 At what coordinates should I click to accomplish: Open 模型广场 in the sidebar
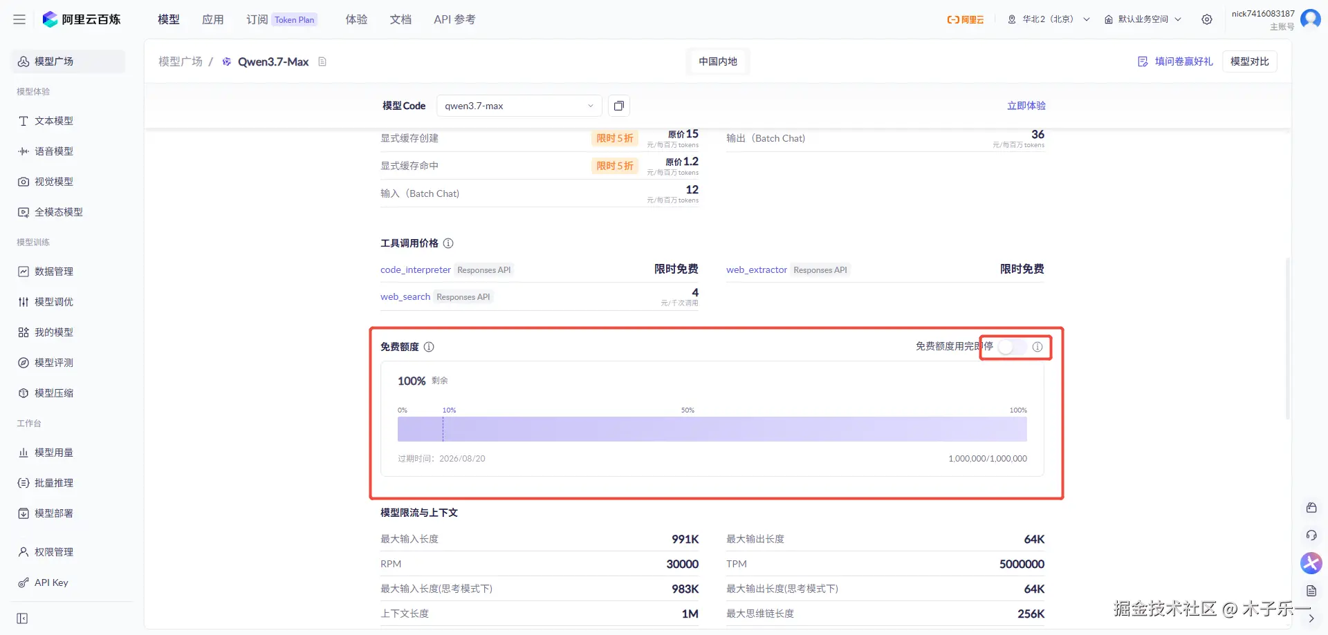click(68, 61)
